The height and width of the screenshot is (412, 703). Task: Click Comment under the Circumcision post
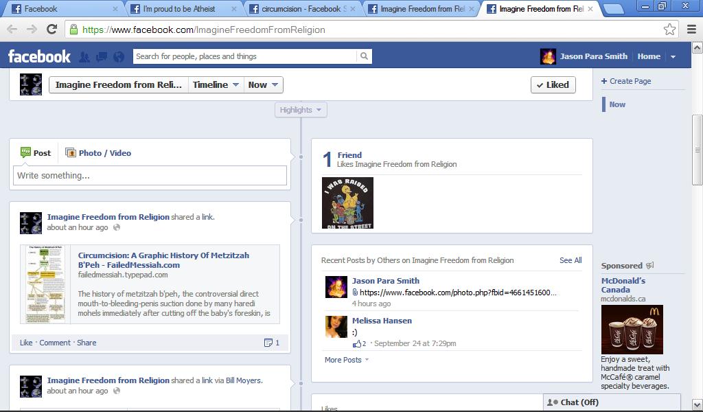coord(55,343)
